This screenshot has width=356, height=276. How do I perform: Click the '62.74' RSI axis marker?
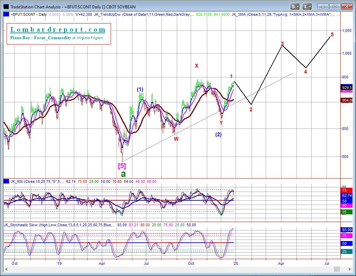click(347, 195)
